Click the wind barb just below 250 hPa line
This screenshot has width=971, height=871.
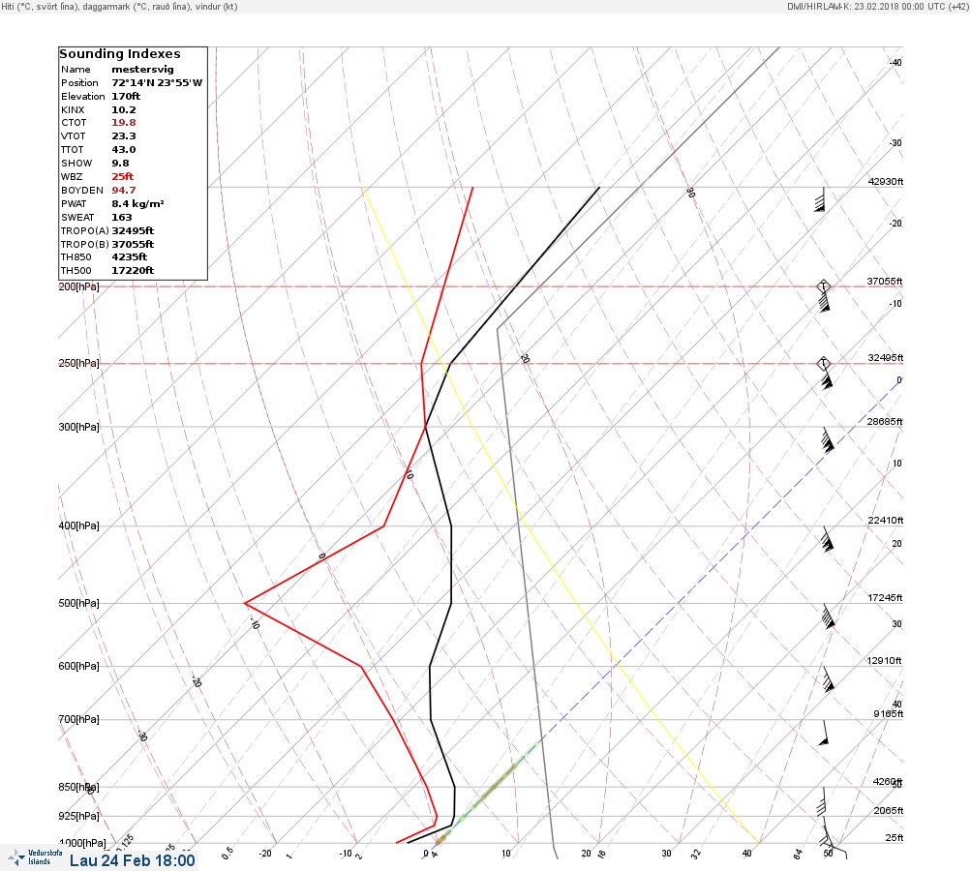826,379
